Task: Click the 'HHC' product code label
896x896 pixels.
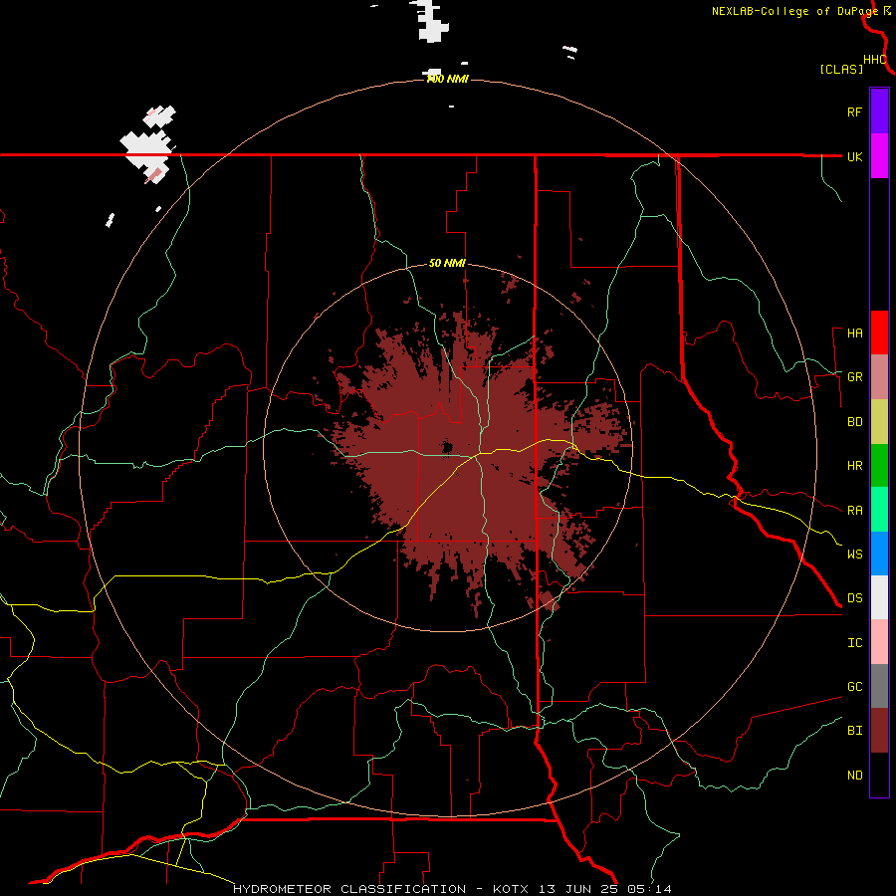Action: coord(875,60)
